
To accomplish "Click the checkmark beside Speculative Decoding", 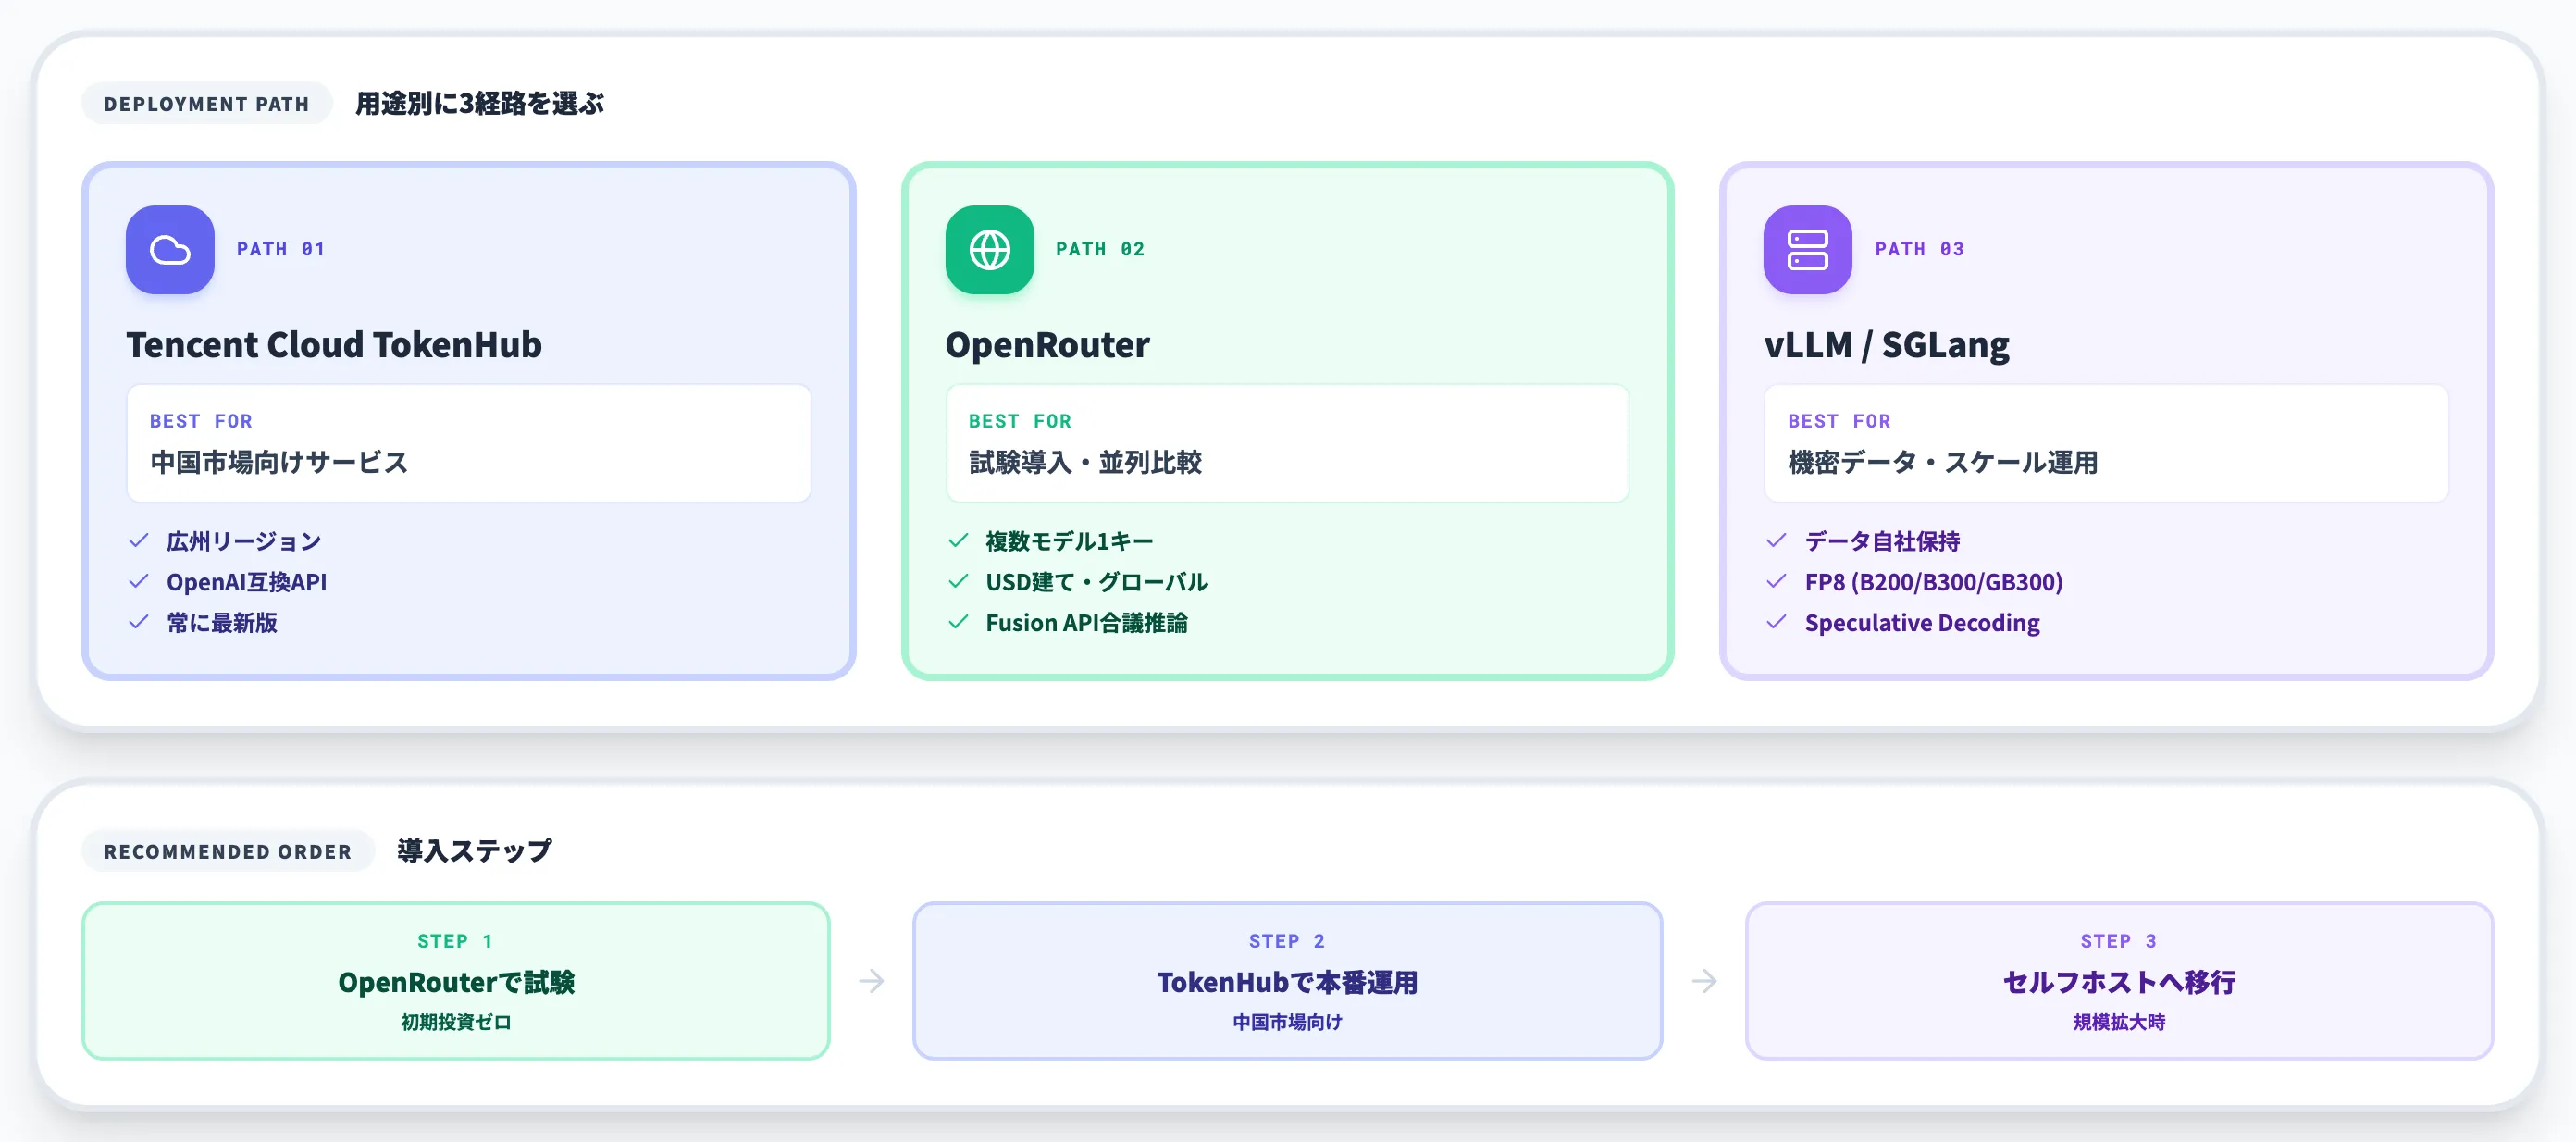I will point(1776,623).
